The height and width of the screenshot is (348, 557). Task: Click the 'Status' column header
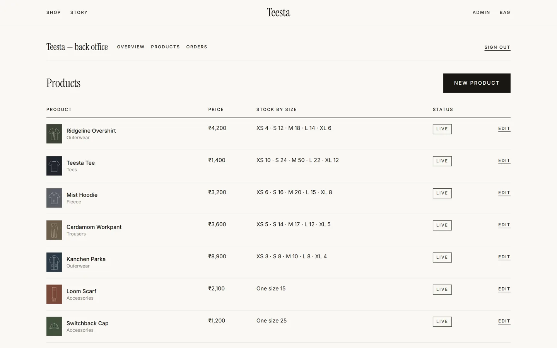[x=443, y=109]
